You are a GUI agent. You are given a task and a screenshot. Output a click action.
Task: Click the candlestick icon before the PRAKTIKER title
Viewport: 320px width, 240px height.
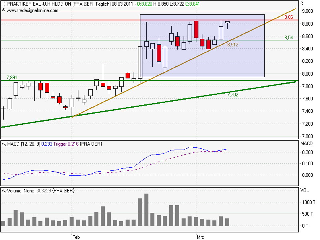(x=4, y=4)
